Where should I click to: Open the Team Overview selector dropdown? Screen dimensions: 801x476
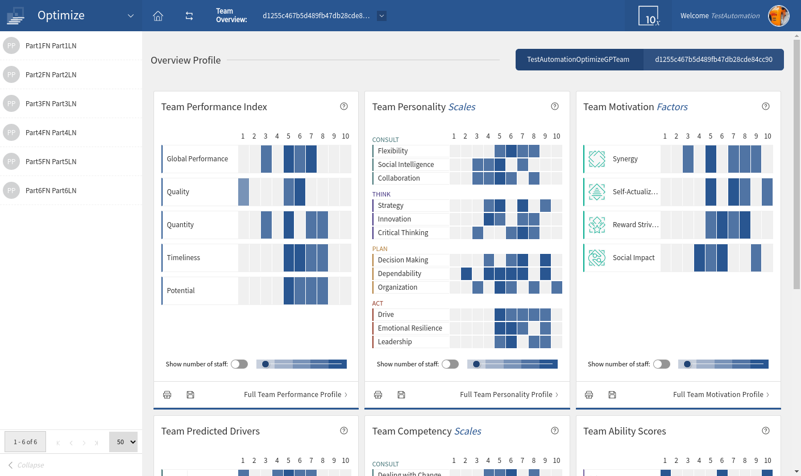click(381, 16)
